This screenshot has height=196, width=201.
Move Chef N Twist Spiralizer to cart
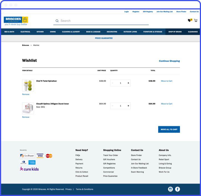click(167, 81)
